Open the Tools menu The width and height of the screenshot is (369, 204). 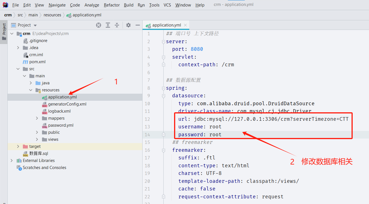coord(154,5)
